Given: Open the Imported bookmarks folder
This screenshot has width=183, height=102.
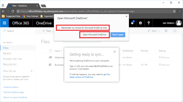Looking at the screenshot, I should [47, 16].
